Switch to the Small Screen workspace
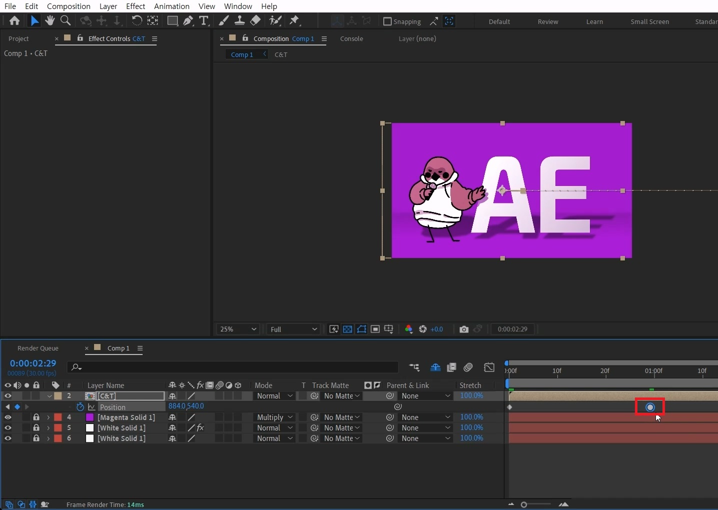 tap(649, 21)
